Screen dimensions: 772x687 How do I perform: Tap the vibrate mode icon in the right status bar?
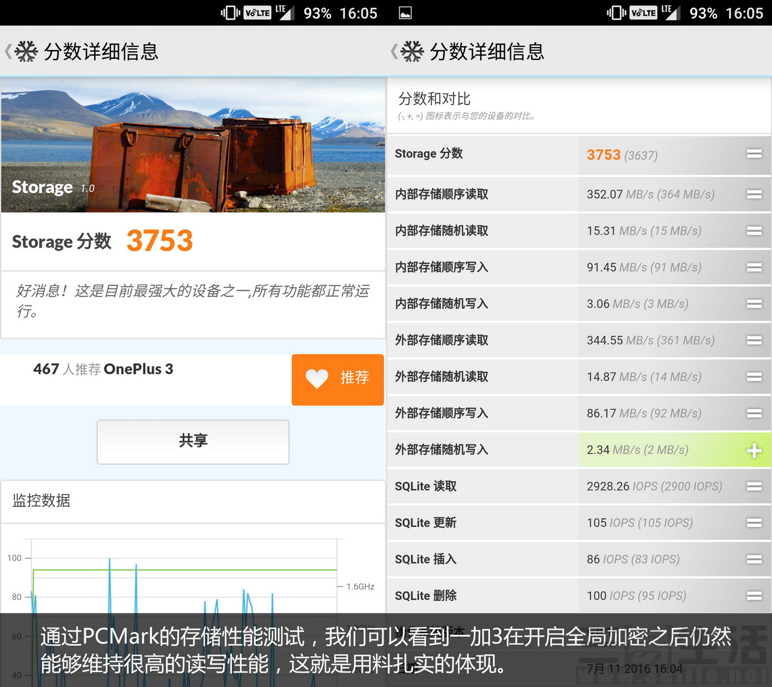coord(616,13)
